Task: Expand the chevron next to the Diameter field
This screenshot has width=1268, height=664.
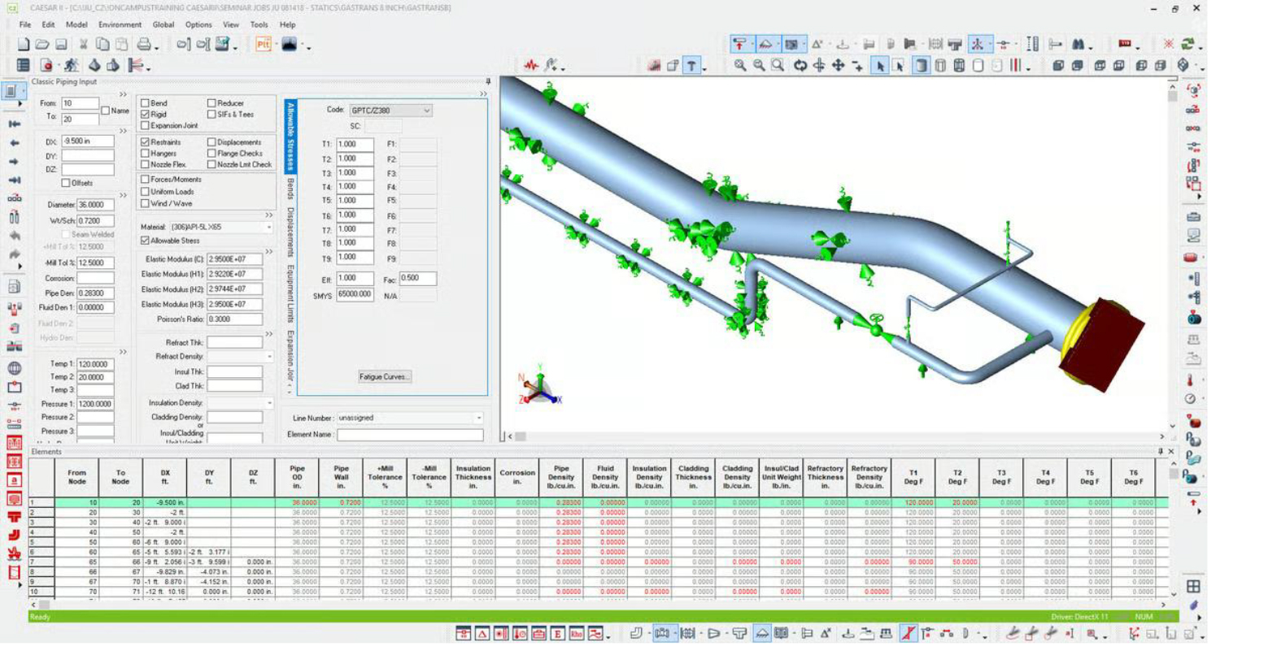Action: pos(124,195)
